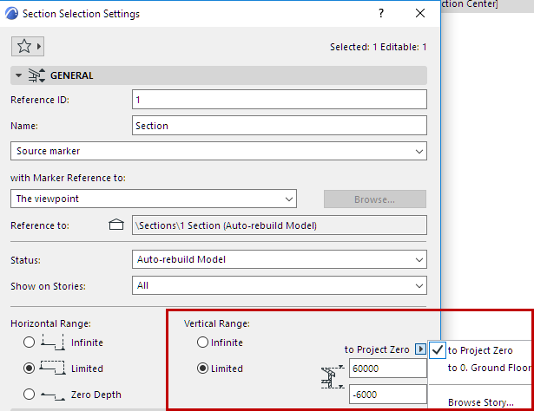Viewport: 534px width, 411px height.
Task: Select Infinite vertical range radio button
Action: click(203, 342)
